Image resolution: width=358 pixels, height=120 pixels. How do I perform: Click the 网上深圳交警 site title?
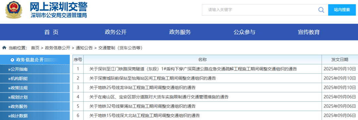59,7
